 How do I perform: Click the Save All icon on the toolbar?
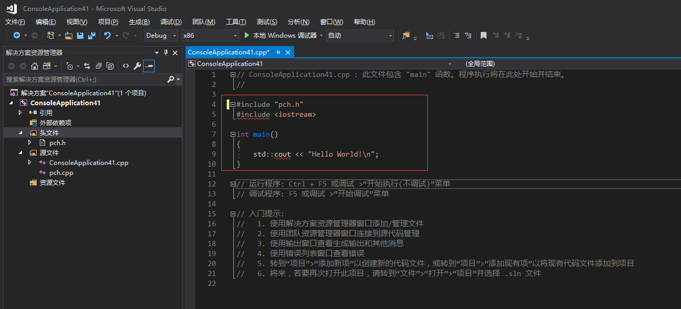(91, 35)
